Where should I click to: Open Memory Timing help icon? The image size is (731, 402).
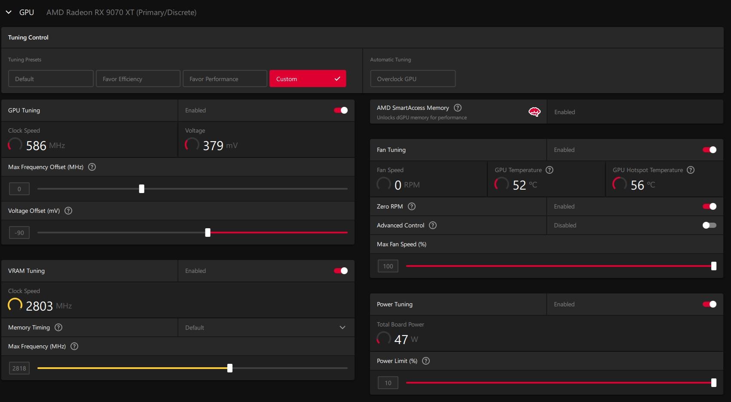click(x=58, y=327)
